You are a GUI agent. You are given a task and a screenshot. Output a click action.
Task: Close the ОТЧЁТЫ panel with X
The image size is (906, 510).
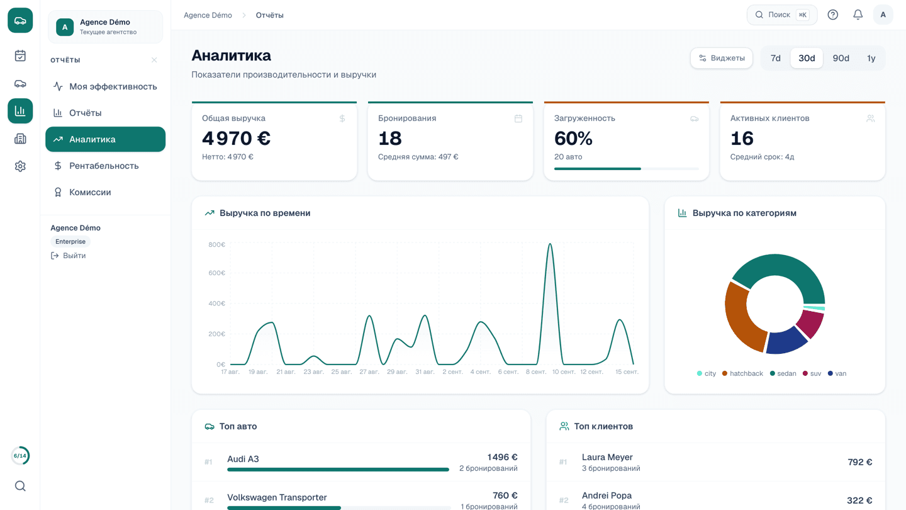click(154, 60)
